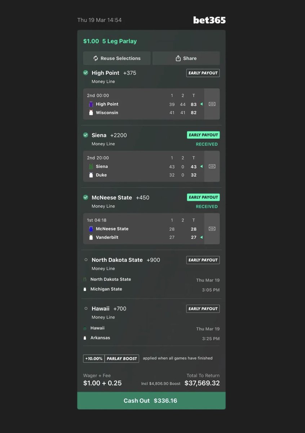Click Received label under McNeese State payout
Screen dimensions: 305x433
click(207, 206)
